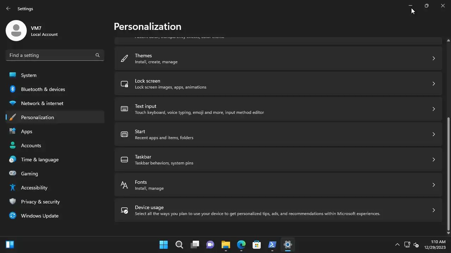Click the Text input keyboard icon
Screen dimensions: 451x253
124,109
